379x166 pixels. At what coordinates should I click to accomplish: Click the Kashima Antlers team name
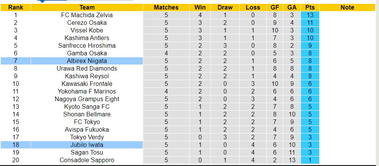click(x=87, y=38)
